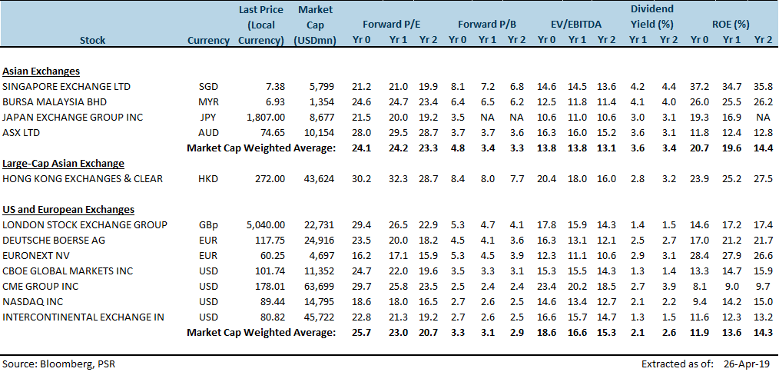Click the "Stock" column header

pyautogui.click(x=92, y=41)
